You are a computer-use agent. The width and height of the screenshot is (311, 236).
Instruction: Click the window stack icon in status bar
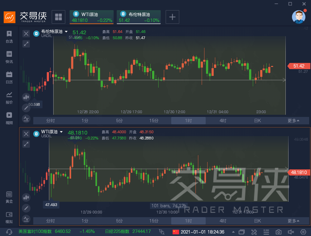pos(242,232)
